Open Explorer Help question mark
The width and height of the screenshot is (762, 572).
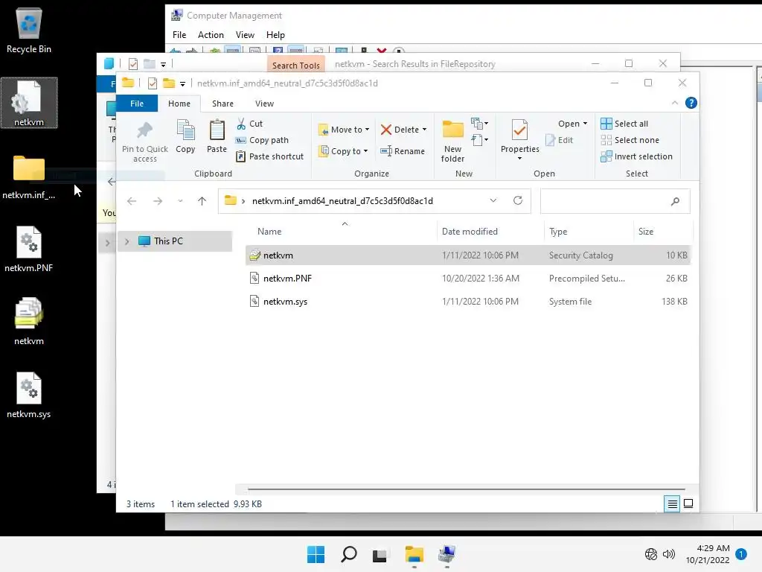(691, 103)
